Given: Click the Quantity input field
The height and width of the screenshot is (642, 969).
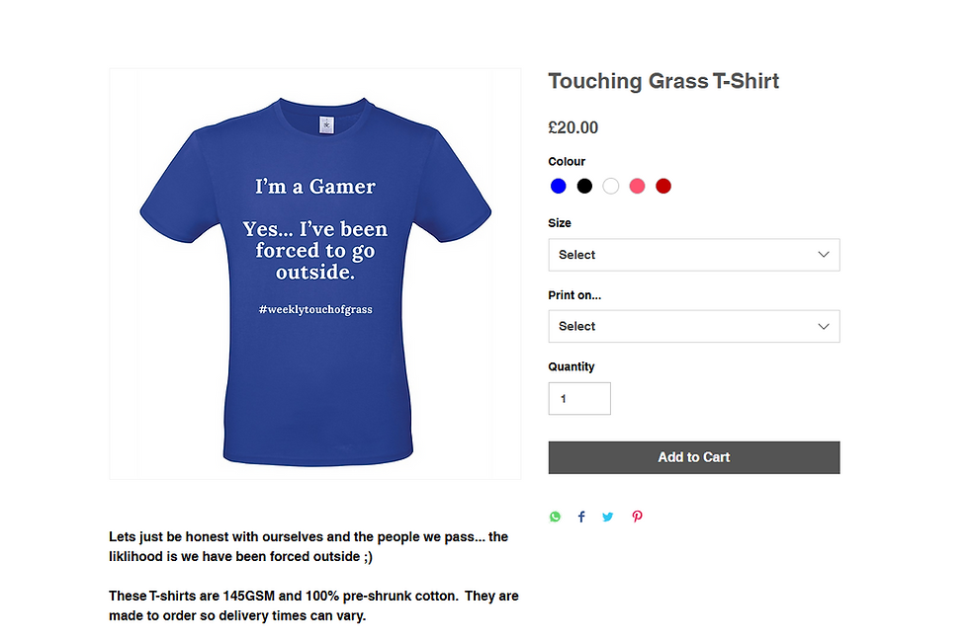Looking at the screenshot, I should click(x=579, y=398).
